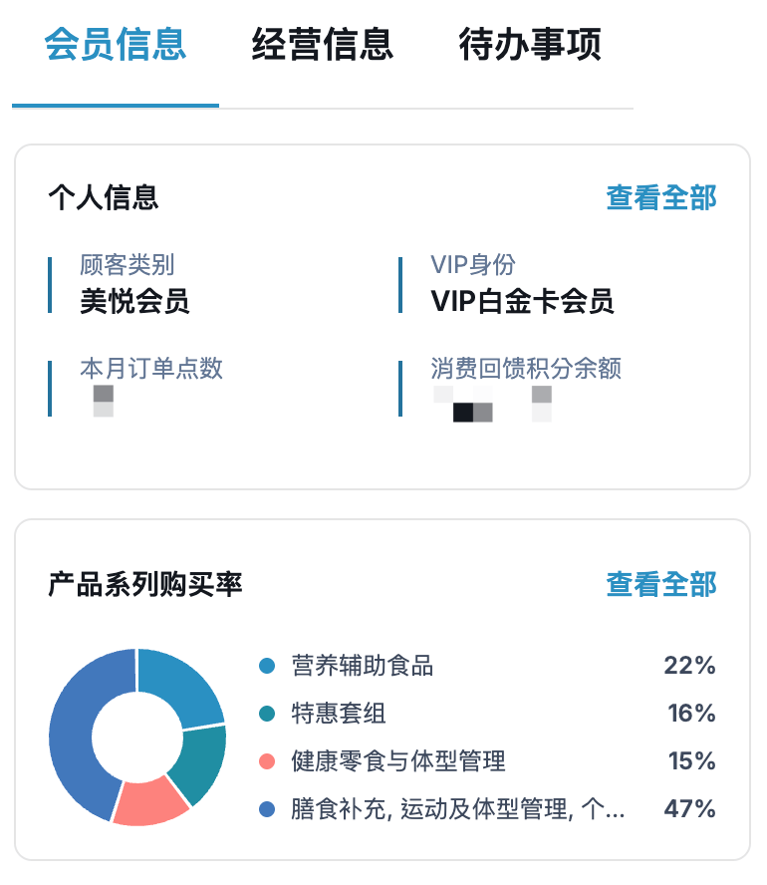Image resolution: width=767 pixels, height=885 pixels.
Task: Click 查看全部 link in 个人信息 card
Action: point(661,197)
